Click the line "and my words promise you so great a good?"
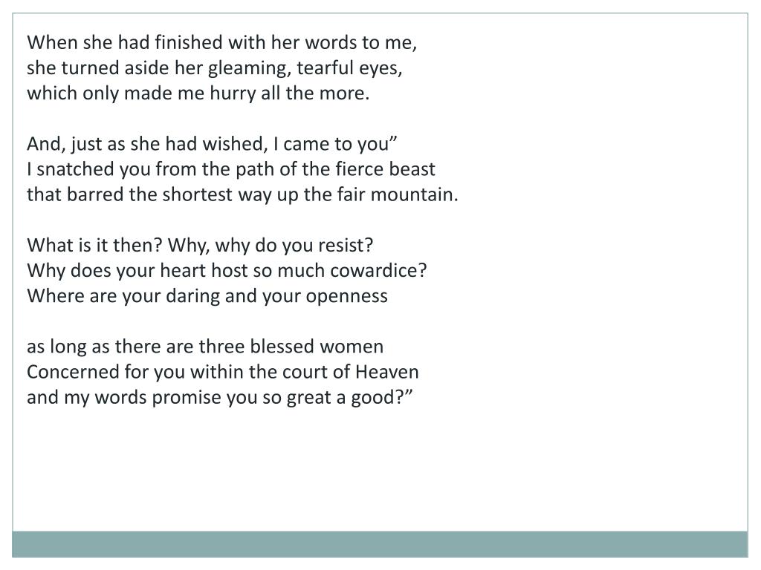761x570 pixels. click(219, 398)
